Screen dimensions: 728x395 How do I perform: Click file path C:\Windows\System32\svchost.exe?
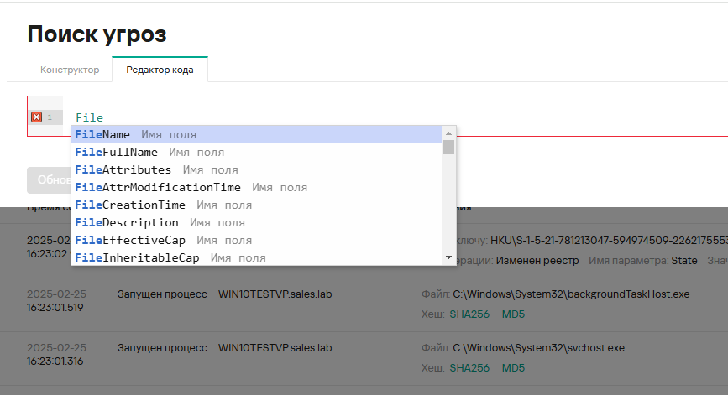[538, 348]
